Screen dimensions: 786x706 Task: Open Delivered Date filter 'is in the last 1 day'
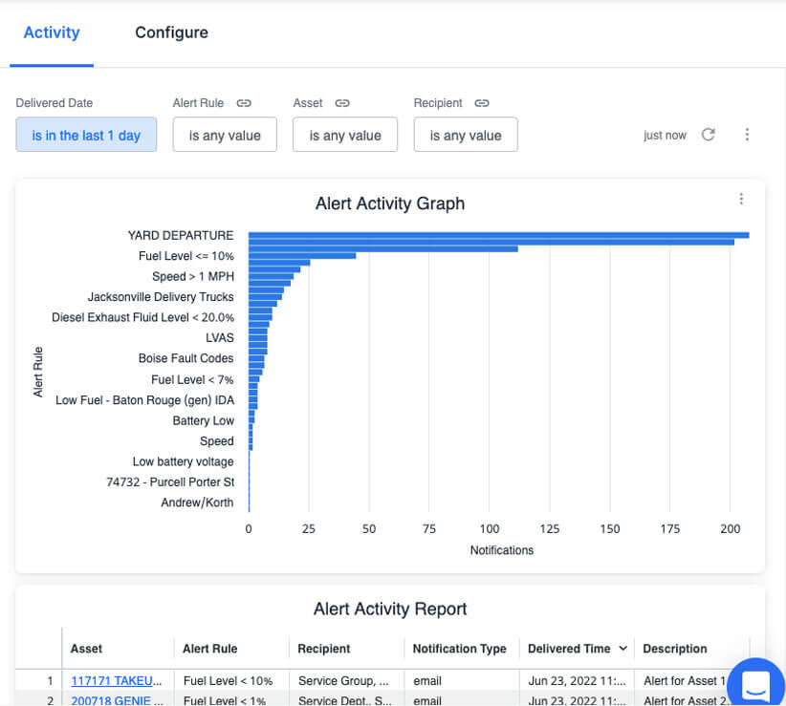pos(86,135)
